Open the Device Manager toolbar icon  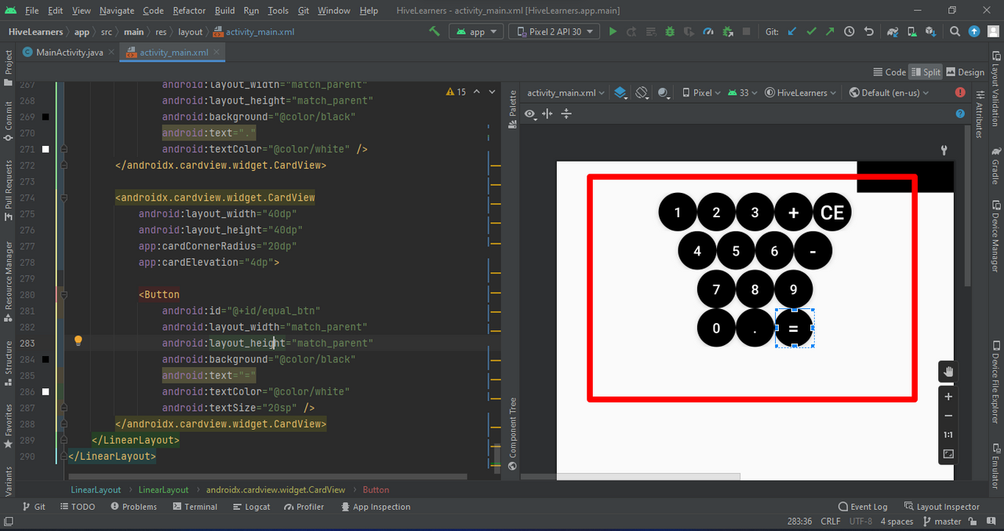click(911, 31)
